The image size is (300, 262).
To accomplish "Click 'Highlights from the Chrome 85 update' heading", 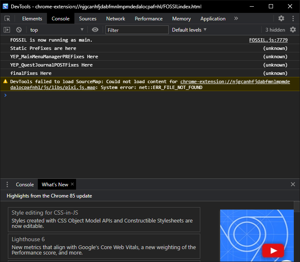I will pos(49,196).
